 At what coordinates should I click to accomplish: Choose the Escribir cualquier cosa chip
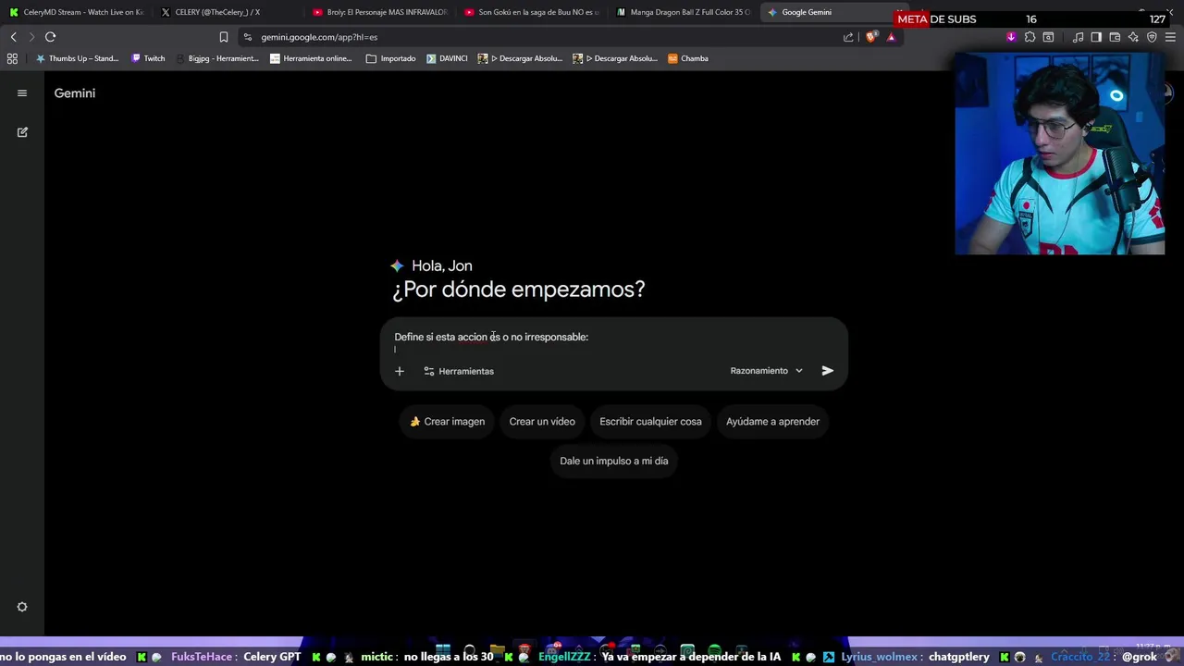(650, 422)
